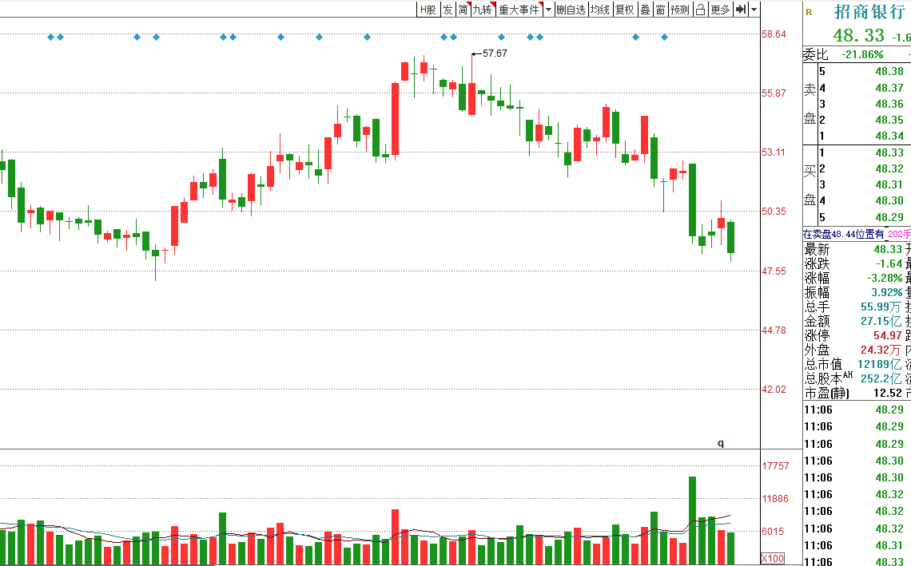Toggle the 预测 forecast display
Viewport: 911px width, 566px height.
[679, 10]
